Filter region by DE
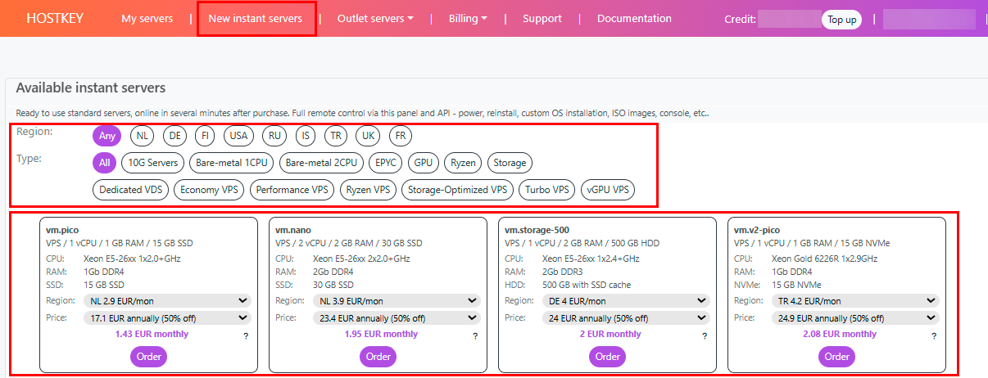The image size is (988, 378). (x=174, y=136)
